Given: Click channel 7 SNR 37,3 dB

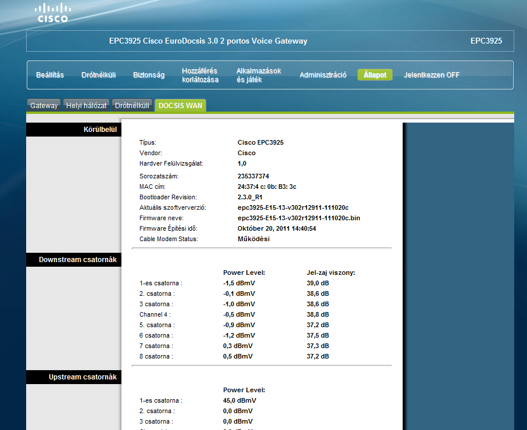Looking at the screenshot, I should [318, 346].
